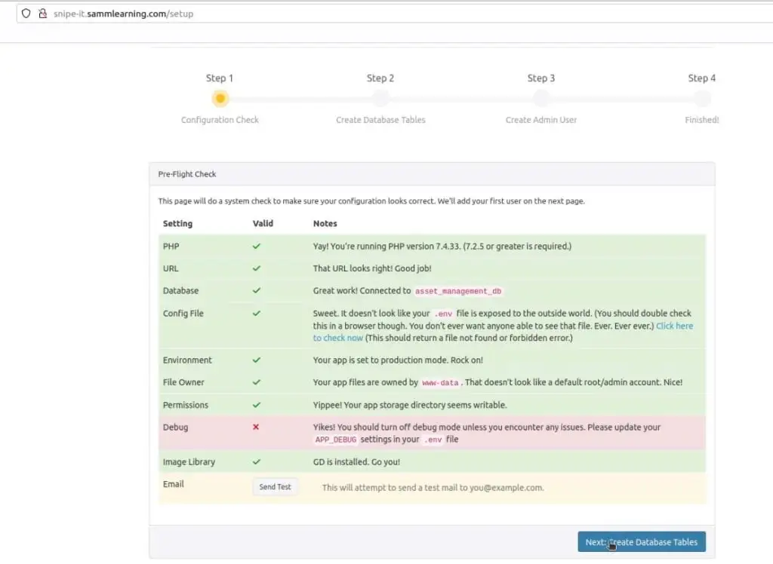Screen dimensions: 773x564
Task: Select the Configuration Check step label
Action: click(x=220, y=120)
